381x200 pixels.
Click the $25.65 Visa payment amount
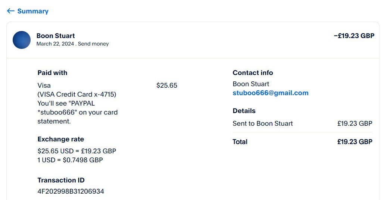[167, 85]
